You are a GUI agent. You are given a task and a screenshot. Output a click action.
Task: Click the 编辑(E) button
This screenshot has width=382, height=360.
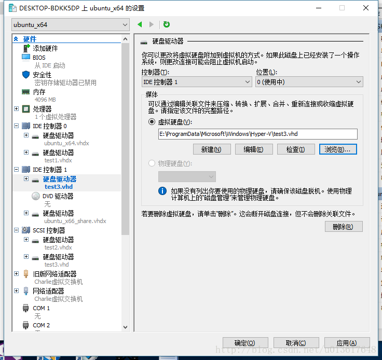click(x=254, y=149)
